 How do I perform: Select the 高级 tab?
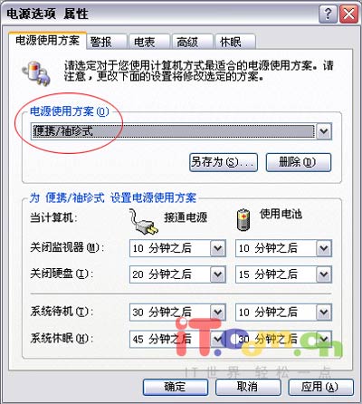point(193,42)
